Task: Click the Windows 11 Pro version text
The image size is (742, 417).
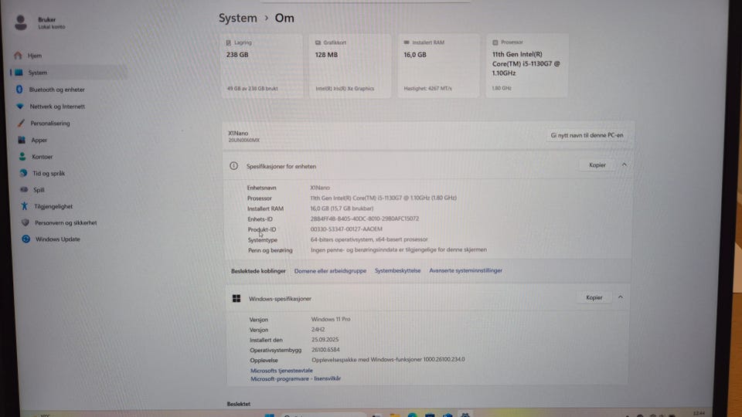Action: click(x=331, y=319)
